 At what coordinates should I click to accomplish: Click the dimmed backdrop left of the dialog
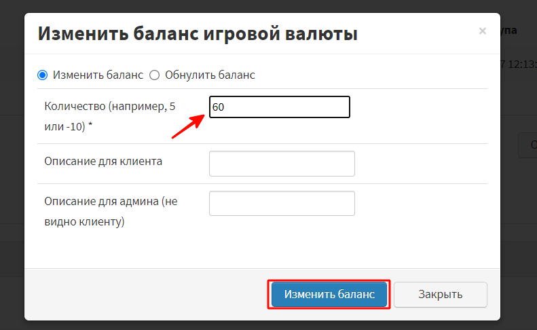pyautogui.click(x=12, y=170)
